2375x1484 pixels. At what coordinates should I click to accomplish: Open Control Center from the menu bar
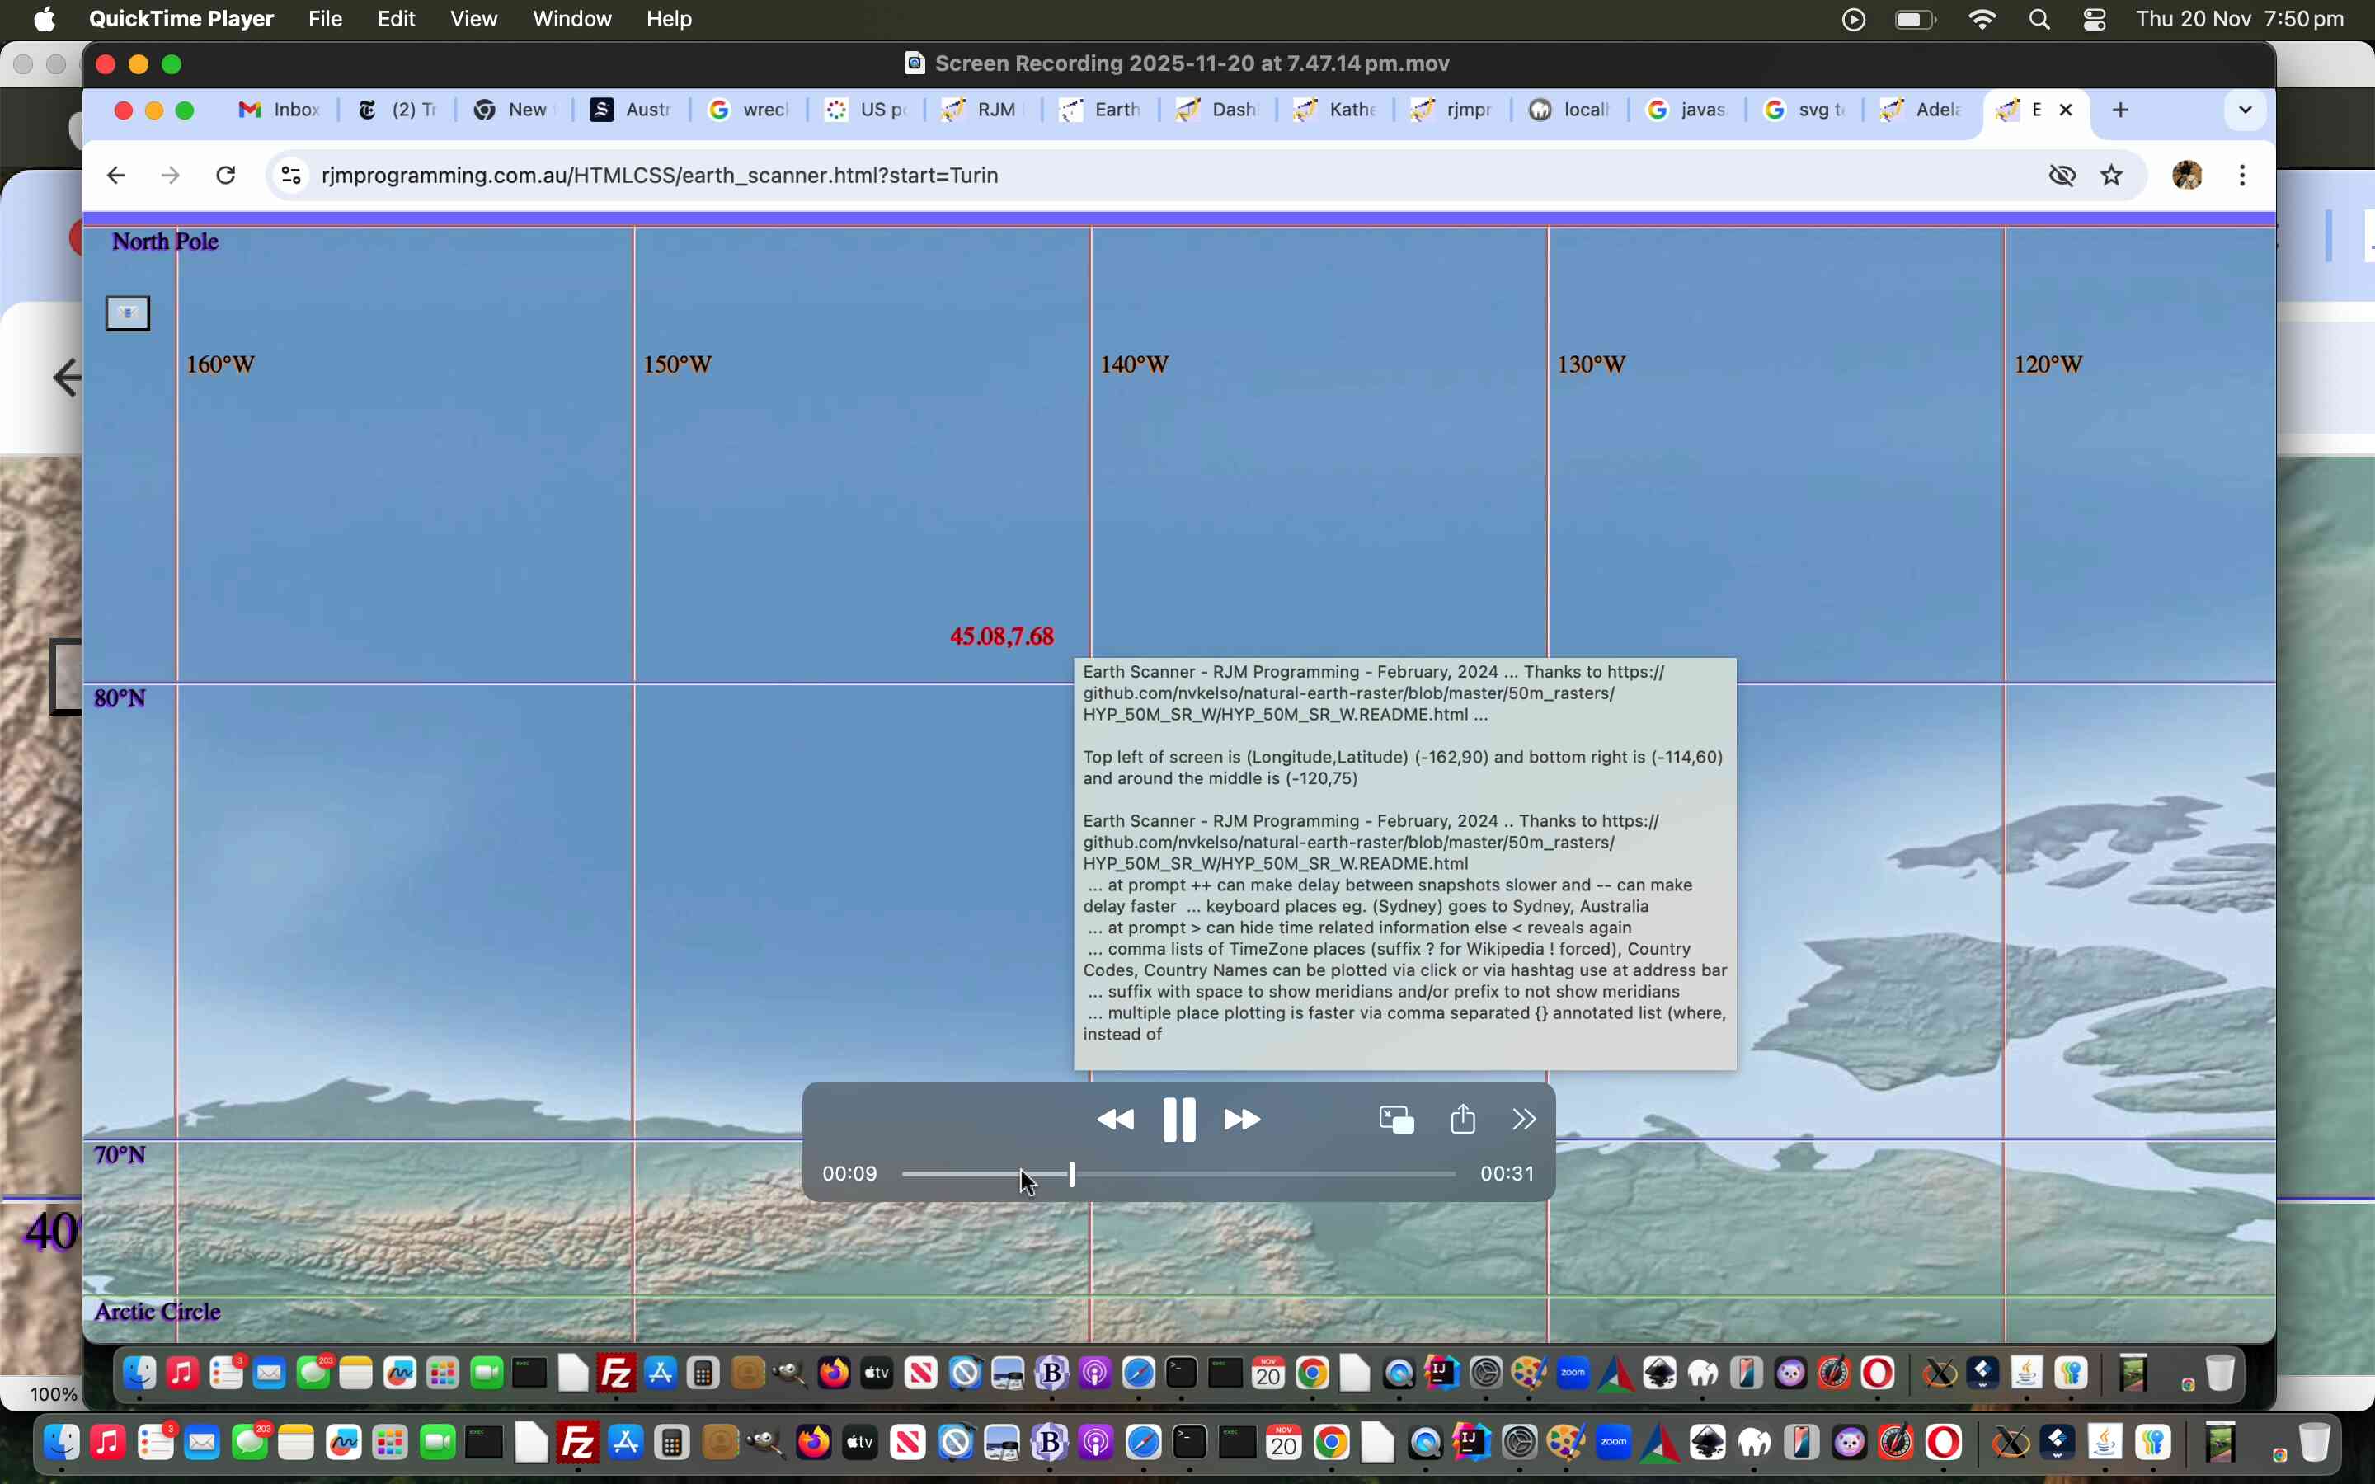click(2095, 19)
